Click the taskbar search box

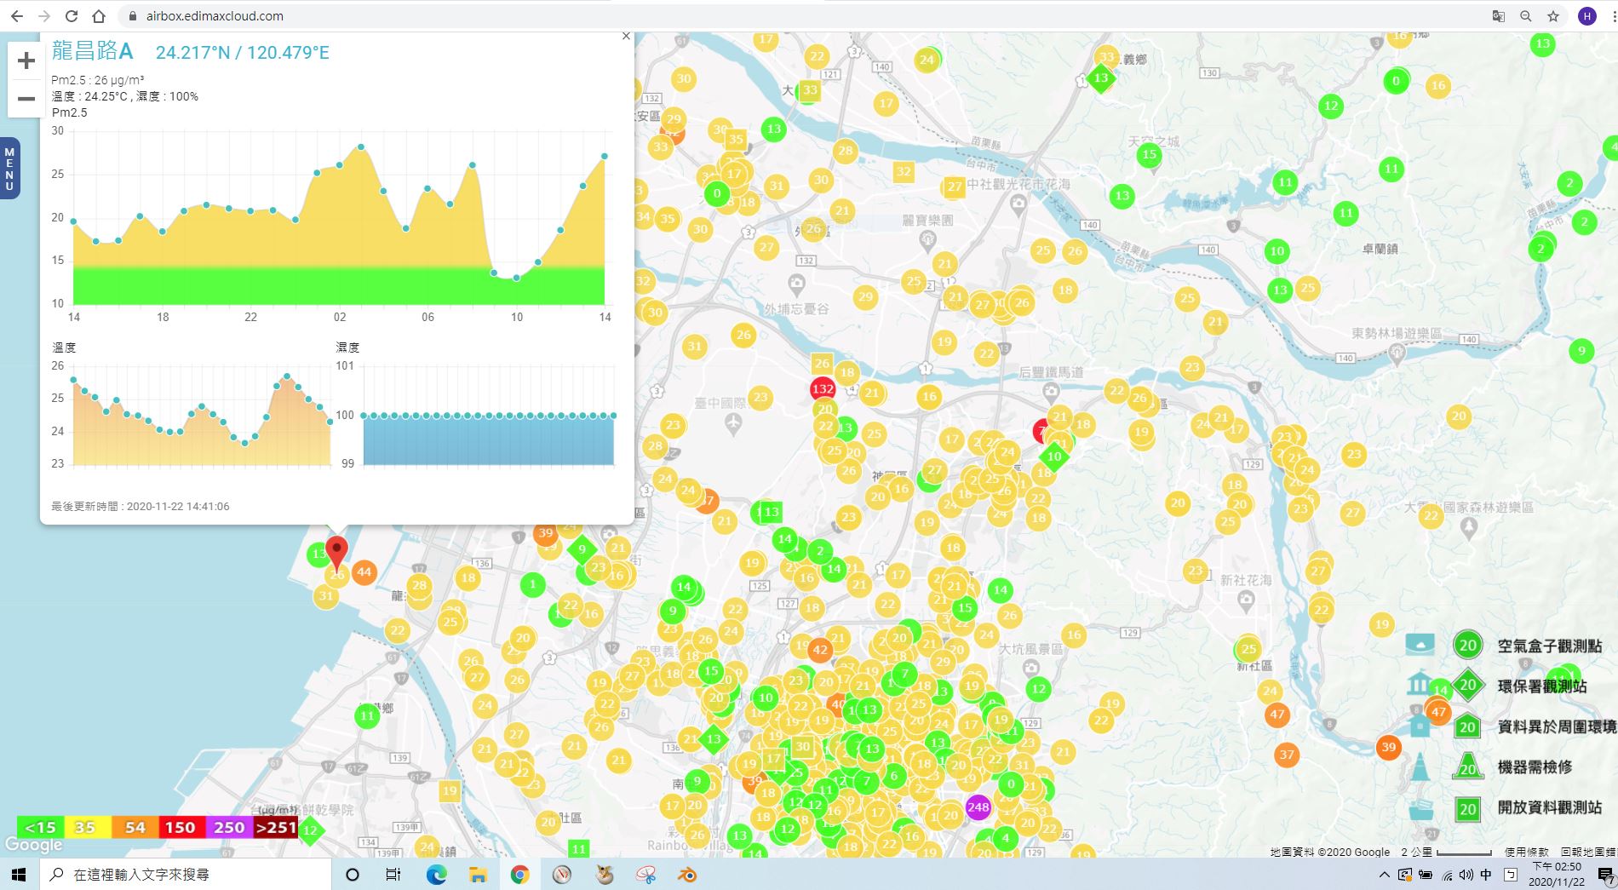(185, 875)
